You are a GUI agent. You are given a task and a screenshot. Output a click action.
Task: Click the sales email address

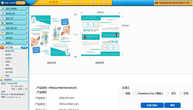point(14,97)
